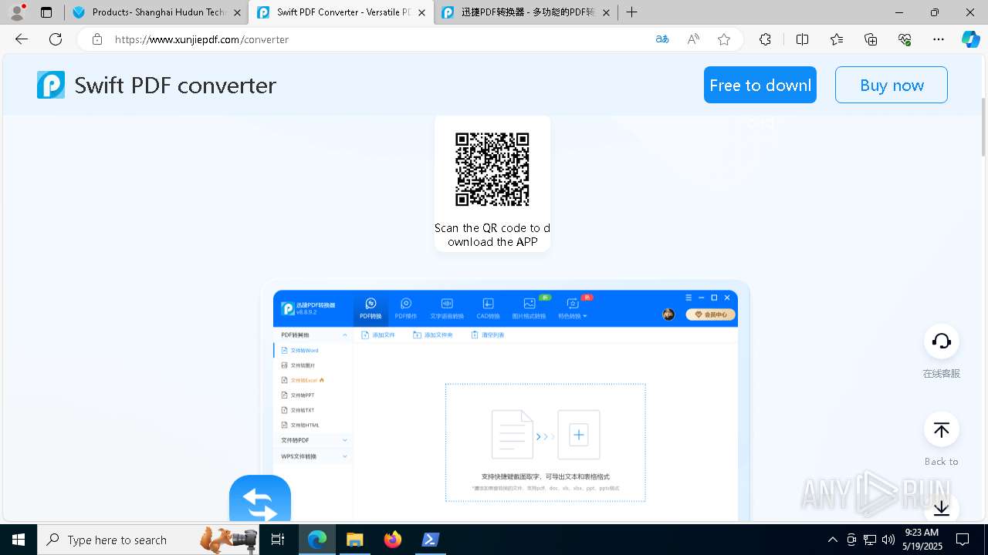Click 会员中心 button in app preview
Screen dimensions: 988x555
(711, 314)
